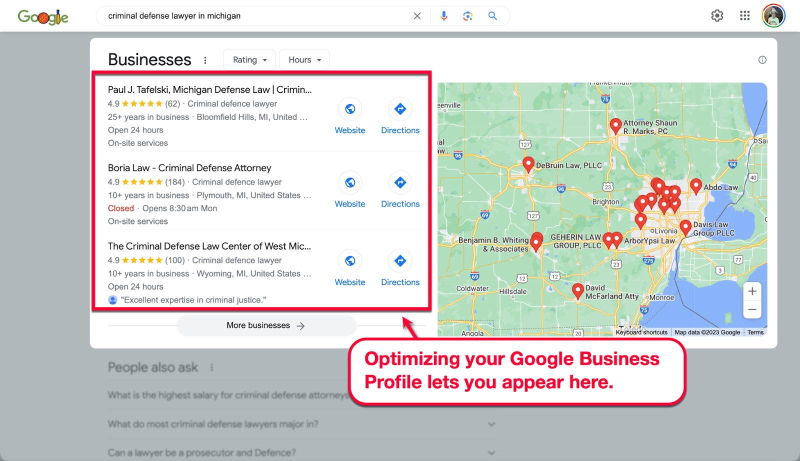Image resolution: width=800 pixels, height=461 pixels.
Task: Visit the Boria Law website icon
Action: click(x=350, y=182)
